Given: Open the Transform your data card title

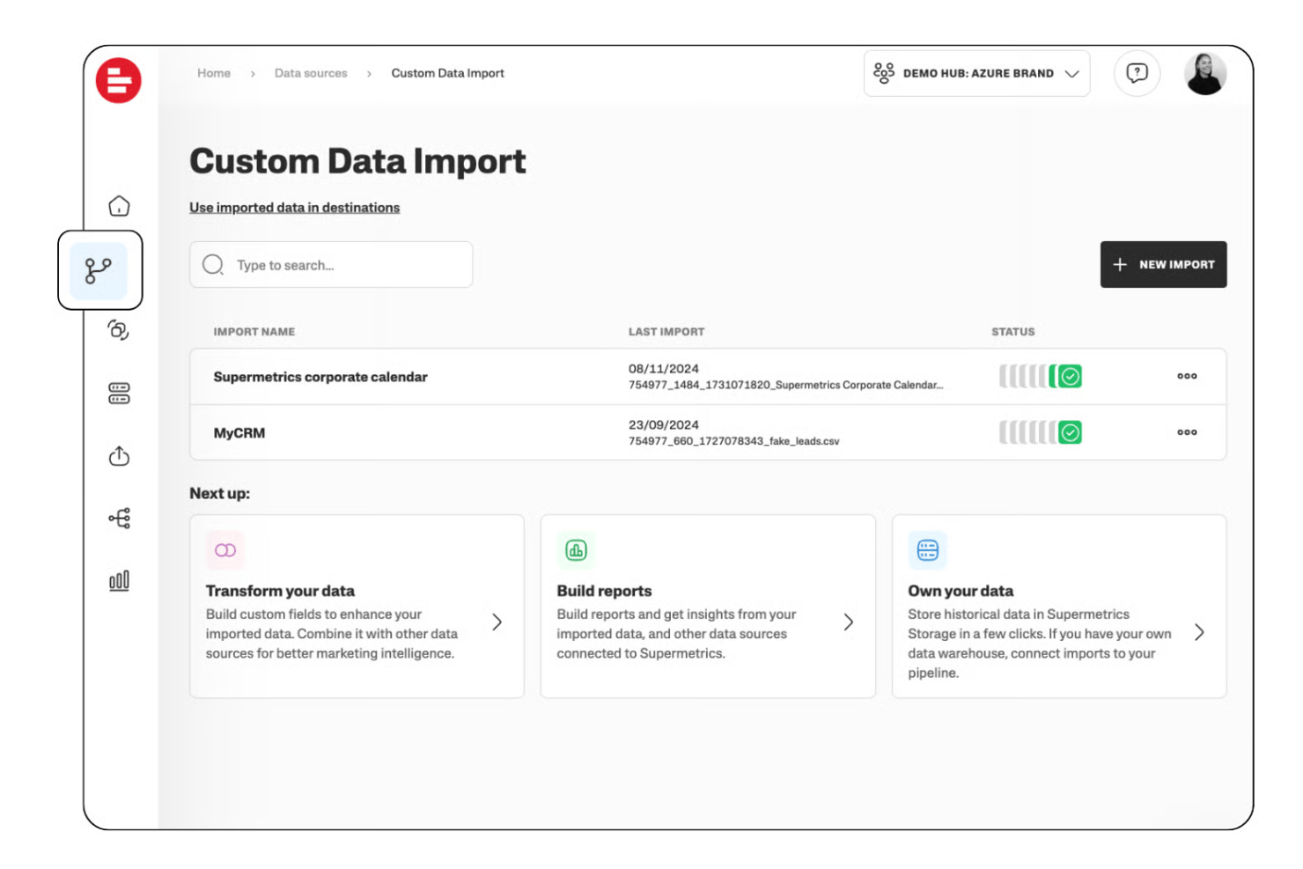Looking at the screenshot, I should [x=280, y=591].
